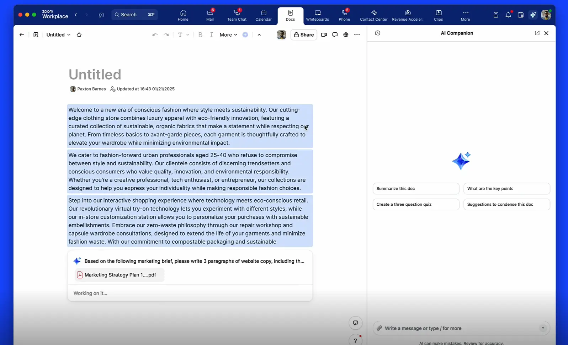Switch to the Home tab

(183, 16)
